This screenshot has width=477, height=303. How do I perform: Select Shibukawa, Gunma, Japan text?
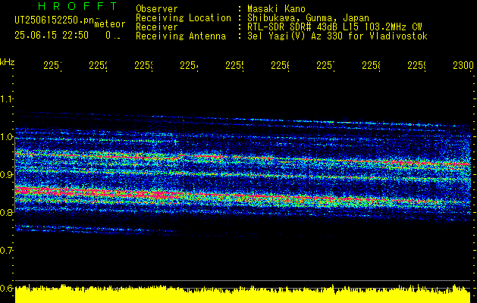(308, 18)
